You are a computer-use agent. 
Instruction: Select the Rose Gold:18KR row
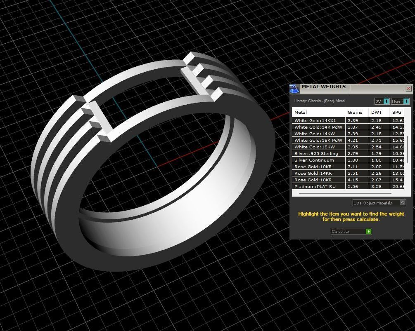(348, 180)
